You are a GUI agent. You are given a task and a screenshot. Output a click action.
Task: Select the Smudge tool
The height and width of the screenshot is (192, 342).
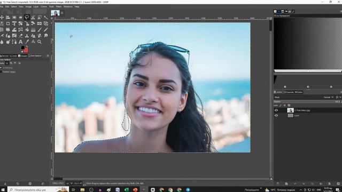click(x=46, y=36)
